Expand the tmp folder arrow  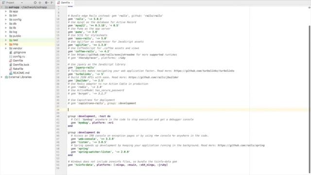click(x=6, y=44)
